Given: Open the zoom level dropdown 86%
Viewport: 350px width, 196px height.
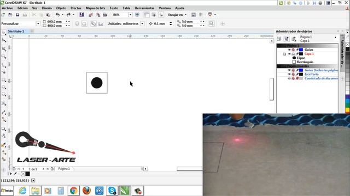Looking at the screenshot, I should pyautogui.click(x=130, y=15).
